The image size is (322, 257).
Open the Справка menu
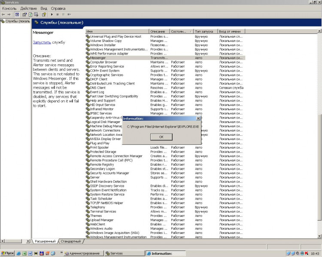click(x=58, y=8)
